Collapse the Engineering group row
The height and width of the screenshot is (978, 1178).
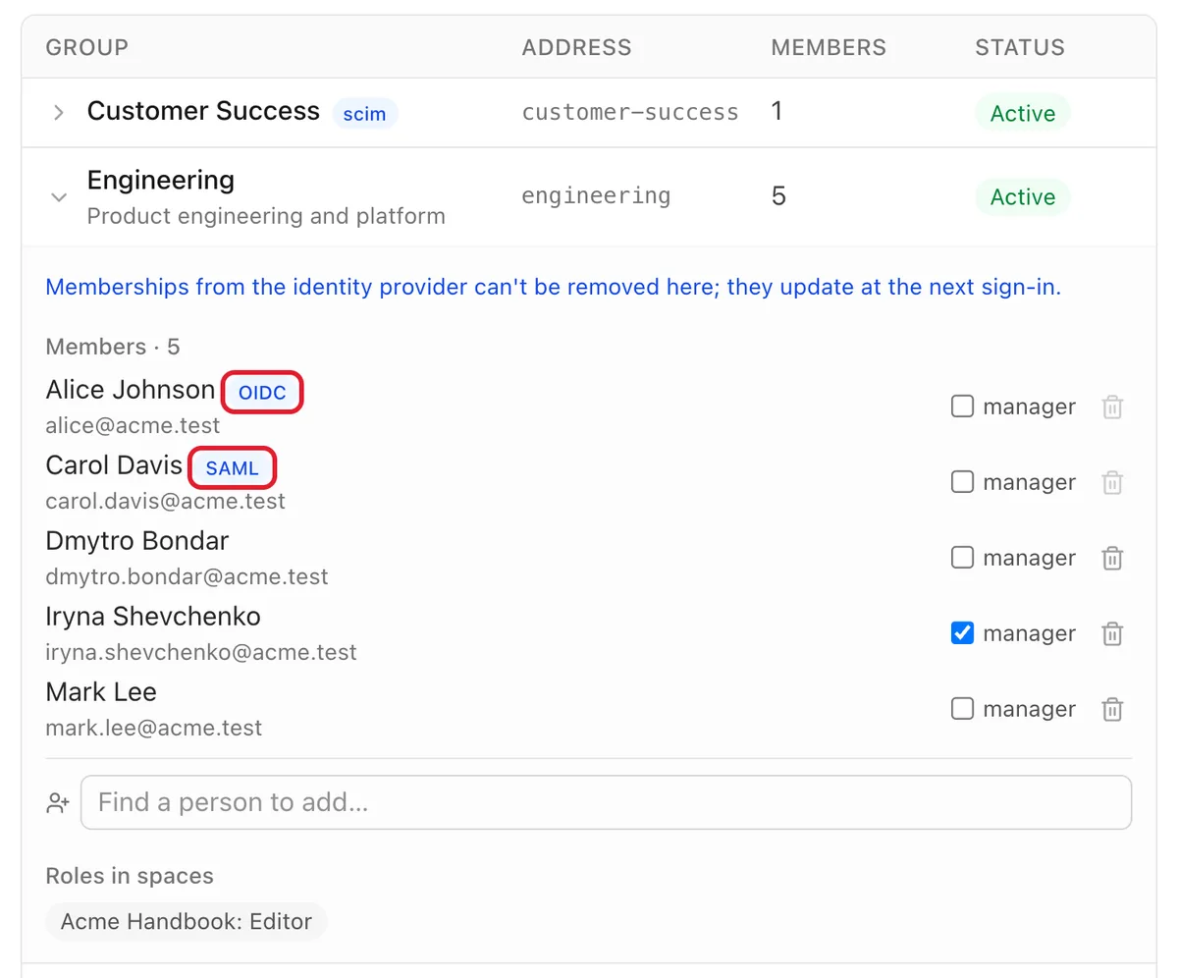click(x=59, y=197)
